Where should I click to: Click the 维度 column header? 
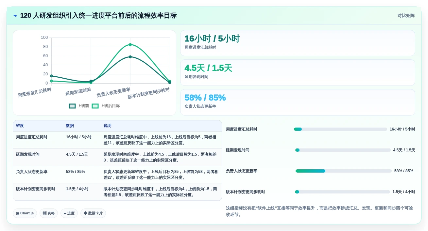(x=20, y=126)
